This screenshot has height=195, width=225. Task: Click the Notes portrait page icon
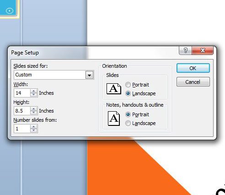point(114,119)
